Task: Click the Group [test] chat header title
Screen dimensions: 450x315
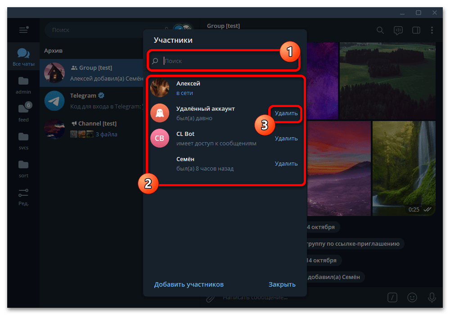Action: pyautogui.click(x=224, y=26)
